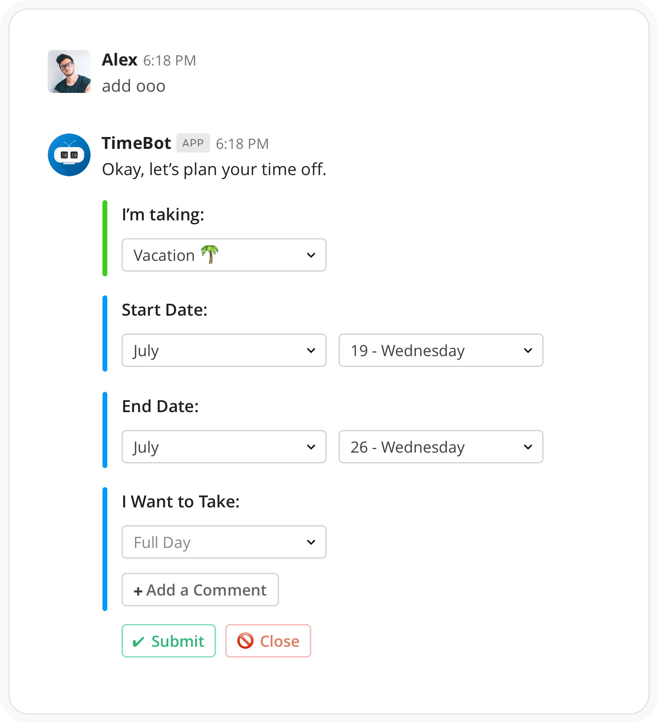Close the TimeBot planning form
Screen dimensions: 658x723
(268, 640)
